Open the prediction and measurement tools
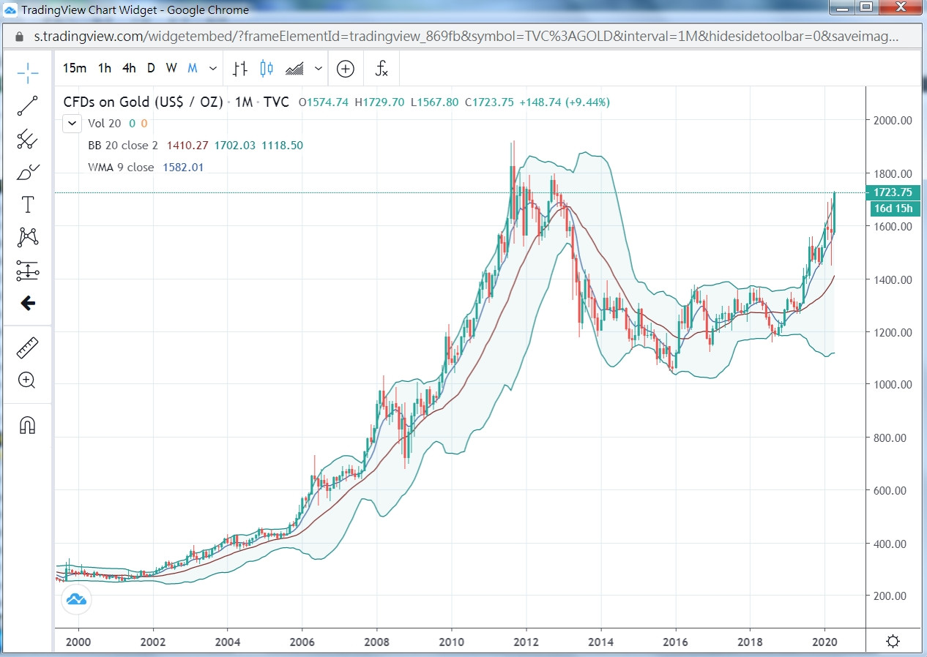 click(x=28, y=271)
